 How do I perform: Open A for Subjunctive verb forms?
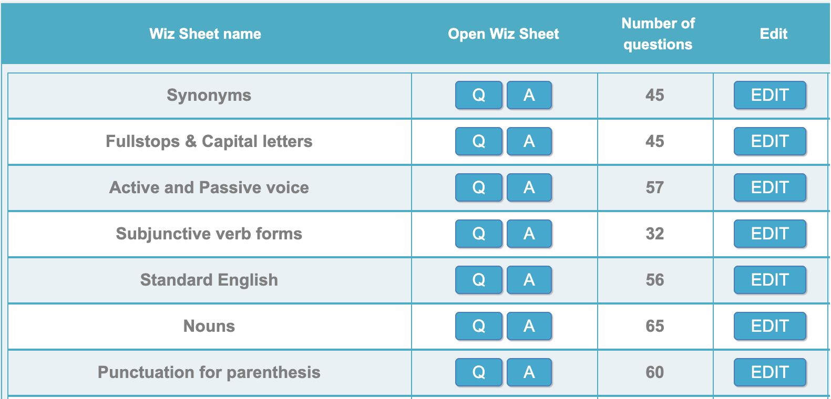point(529,234)
